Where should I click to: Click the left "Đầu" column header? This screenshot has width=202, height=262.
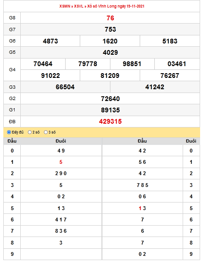tap(12, 141)
